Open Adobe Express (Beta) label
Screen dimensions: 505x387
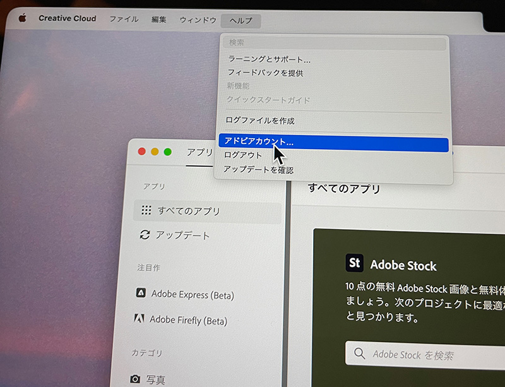(x=193, y=295)
